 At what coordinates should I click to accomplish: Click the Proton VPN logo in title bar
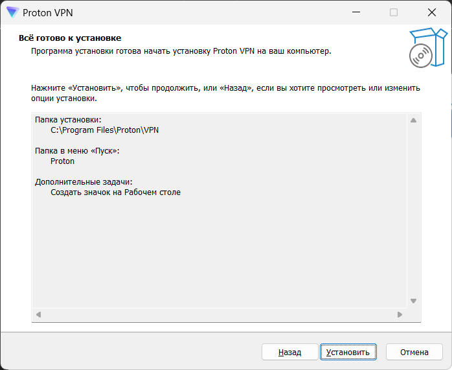click(x=12, y=12)
